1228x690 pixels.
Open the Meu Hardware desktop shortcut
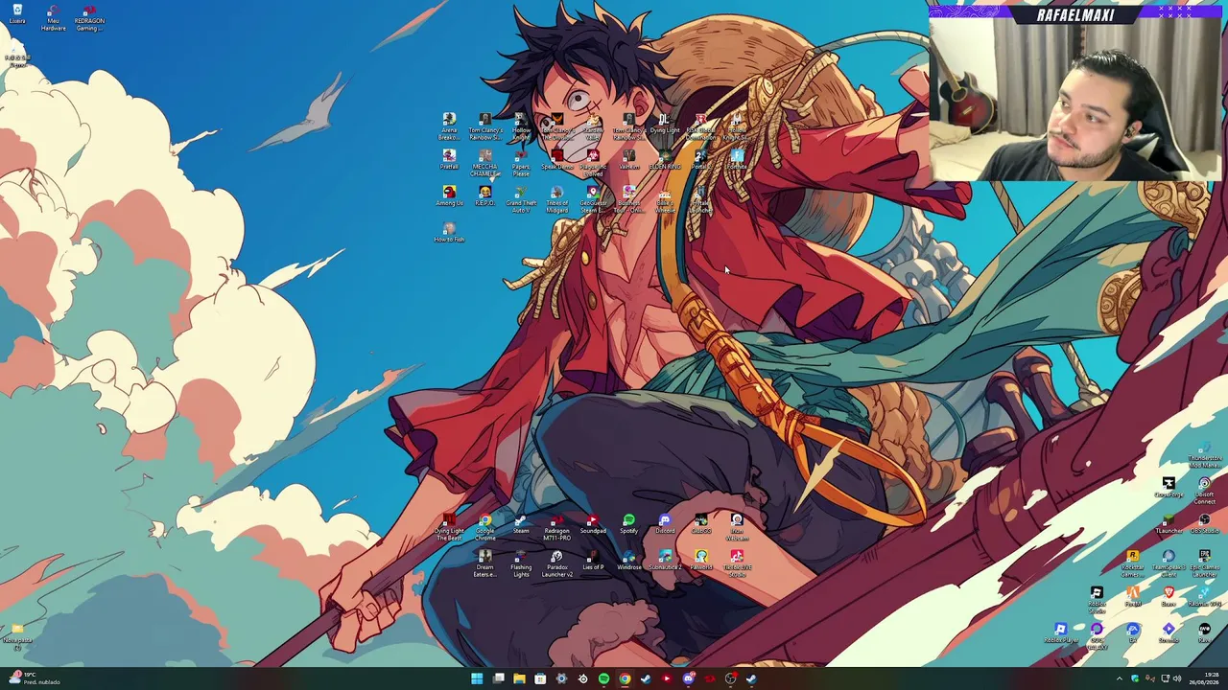[x=54, y=17]
